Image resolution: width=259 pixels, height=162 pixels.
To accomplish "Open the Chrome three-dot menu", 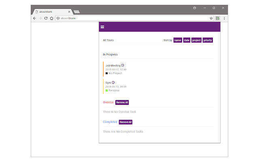I will pos(224,18).
